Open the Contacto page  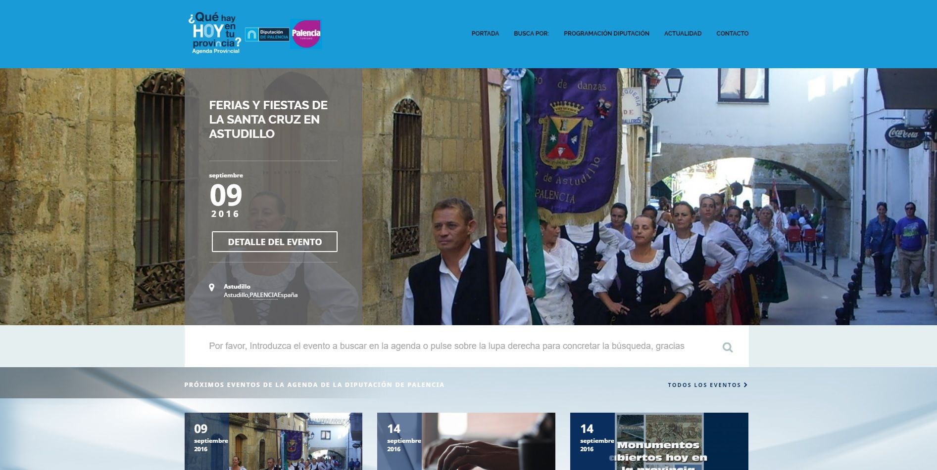pos(732,34)
